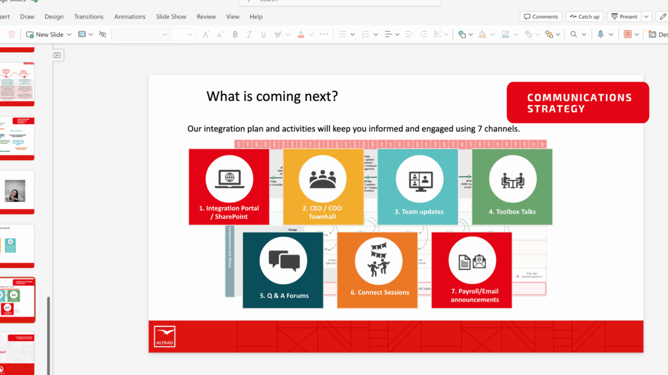Click Increase Indent icon
The width and height of the screenshot is (668, 375).
pos(423,34)
